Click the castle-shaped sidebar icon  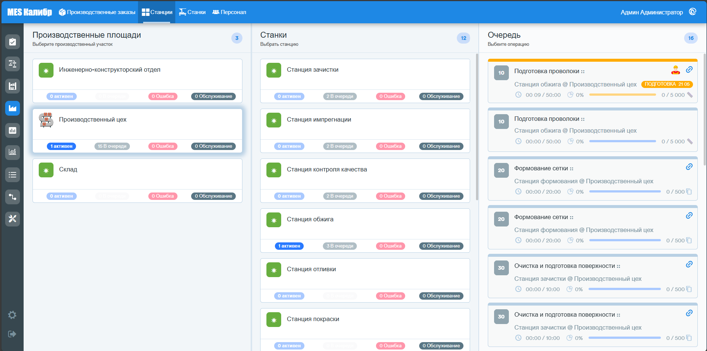[x=13, y=86]
